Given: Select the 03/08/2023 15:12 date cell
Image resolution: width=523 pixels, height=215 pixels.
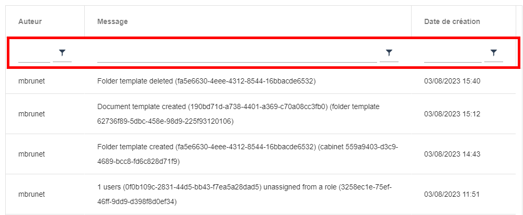Looking at the screenshot, I should click(452, 114).
